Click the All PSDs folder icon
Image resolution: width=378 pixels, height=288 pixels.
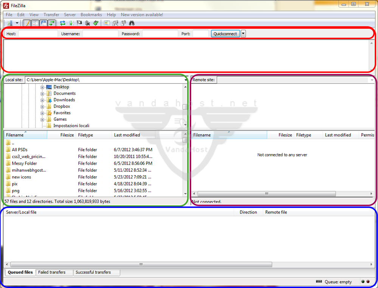click(8, 149)
